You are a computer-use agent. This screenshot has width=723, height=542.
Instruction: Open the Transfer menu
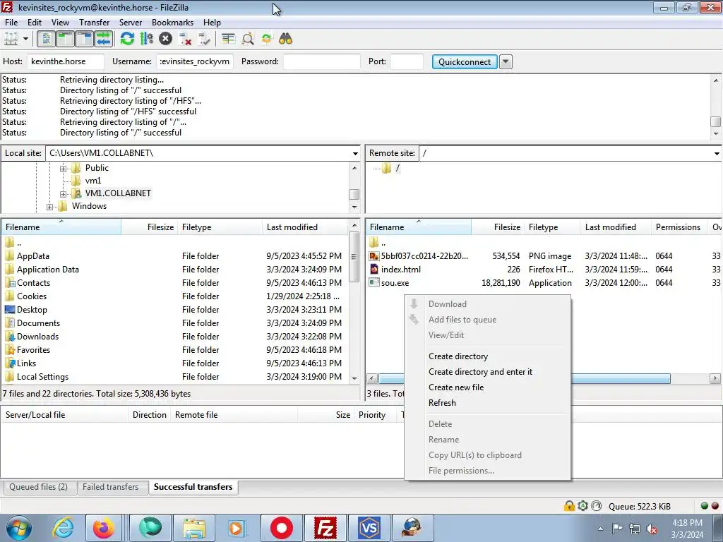pos(94,23)
